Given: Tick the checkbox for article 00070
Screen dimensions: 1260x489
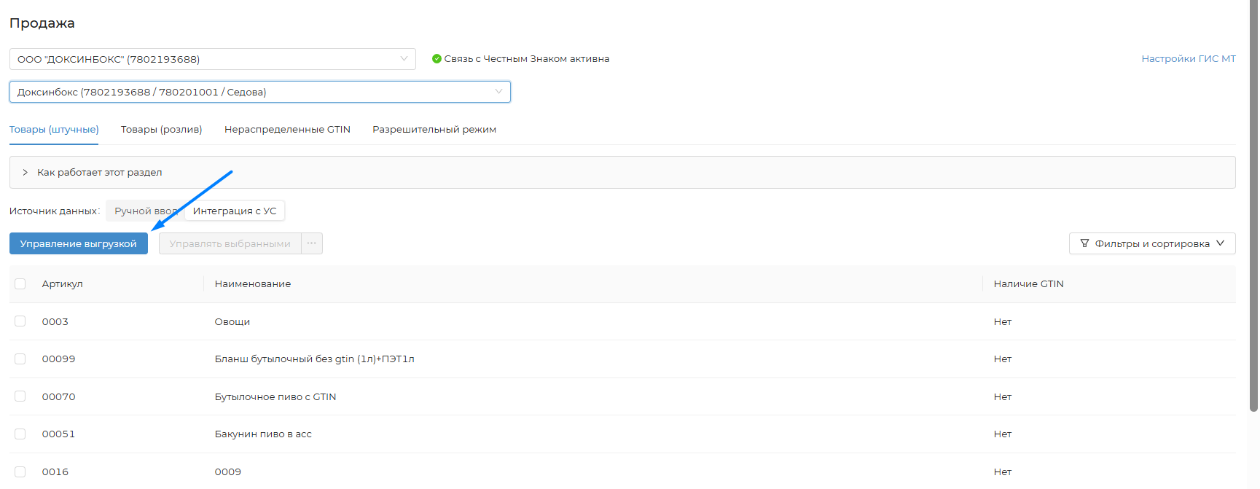Looking at the screenshot, I should point(20,396).
